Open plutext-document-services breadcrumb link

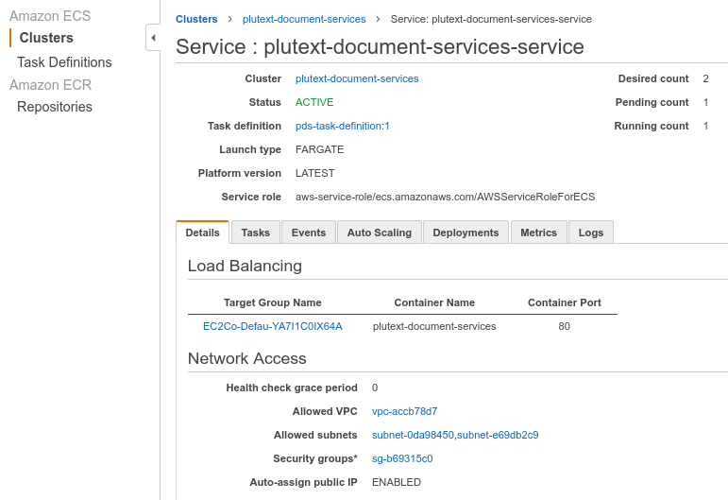tap(304, 19)
